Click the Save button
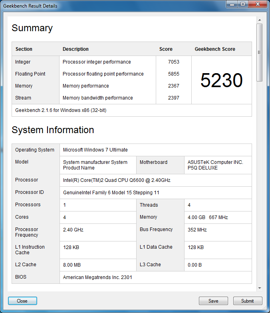Image resolution: width=270 pixels, height=313 pixels. [213, 301]
